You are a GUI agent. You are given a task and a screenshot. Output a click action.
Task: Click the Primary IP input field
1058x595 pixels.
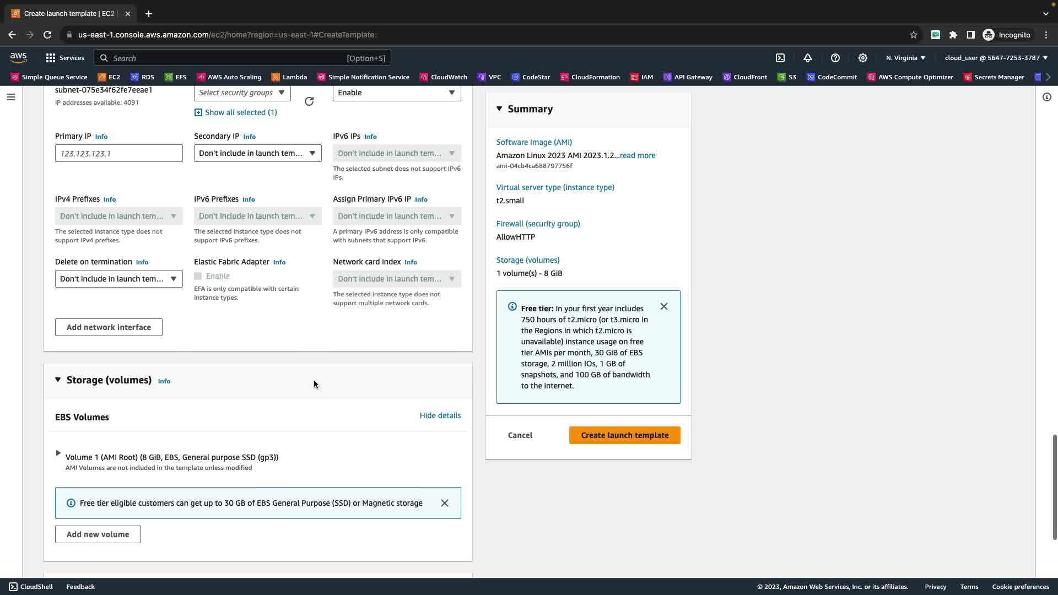click(118, 153)
